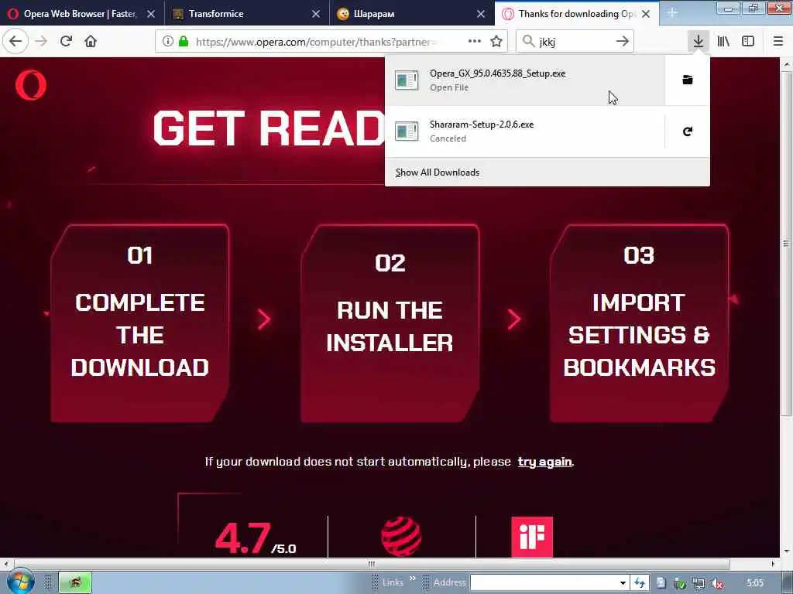Click the vertical page scrollbar thumb

pyautogui.click(x=787, y=244)
